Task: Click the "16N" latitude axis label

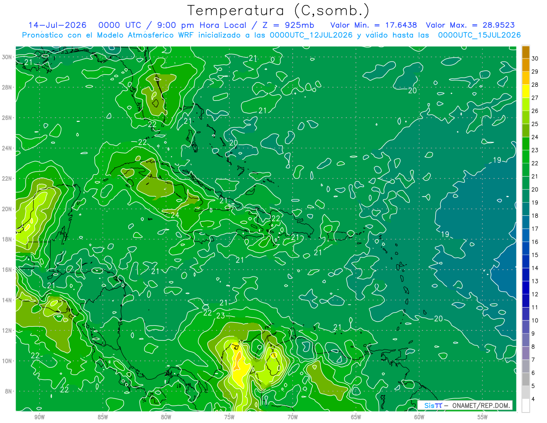Action: (7, 270)
